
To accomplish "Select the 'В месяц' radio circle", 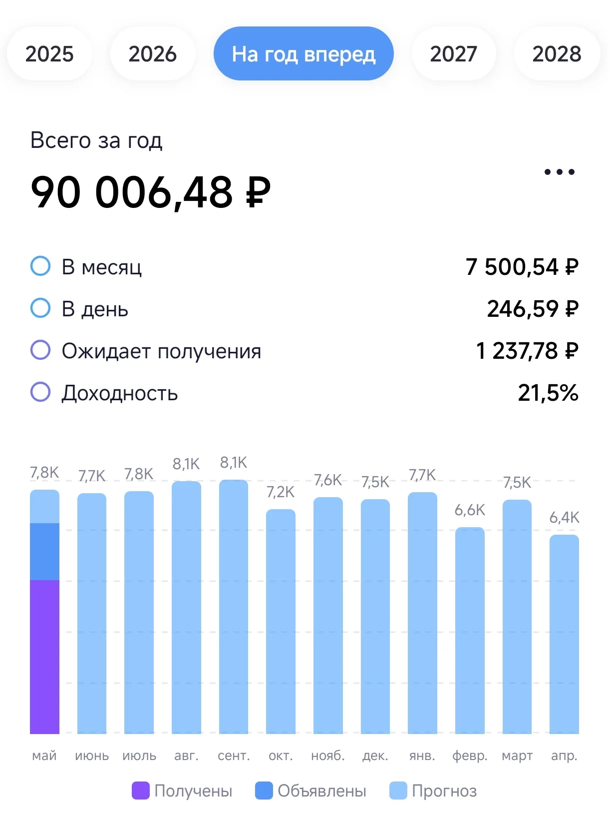I will tap(40, 266).
